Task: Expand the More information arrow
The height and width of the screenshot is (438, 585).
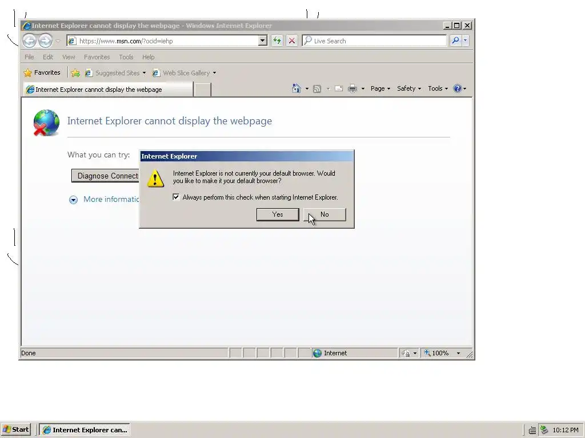Action: (73, 200)
